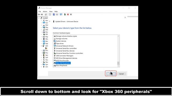Select the Sys tree item

point(47,65)
